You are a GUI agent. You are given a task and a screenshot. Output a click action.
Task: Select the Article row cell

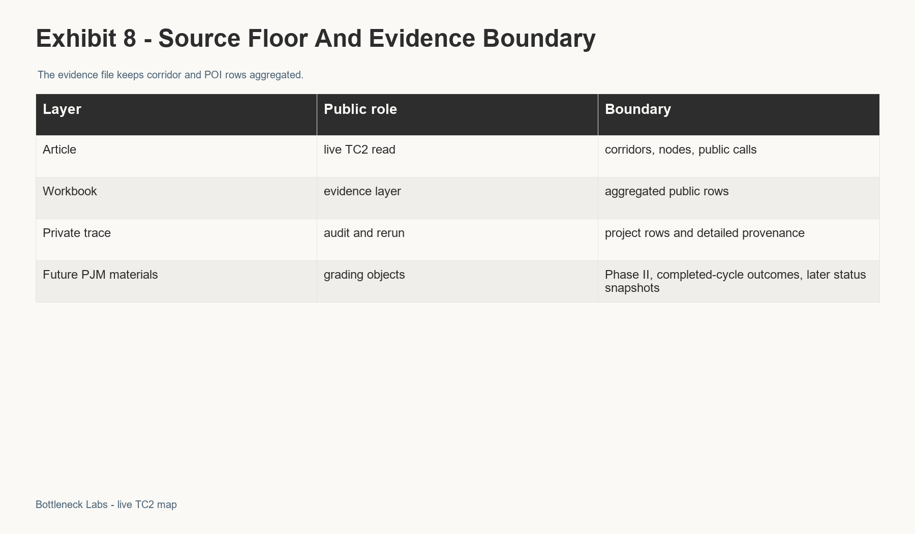pyautogui.click(x=176, y=156)
